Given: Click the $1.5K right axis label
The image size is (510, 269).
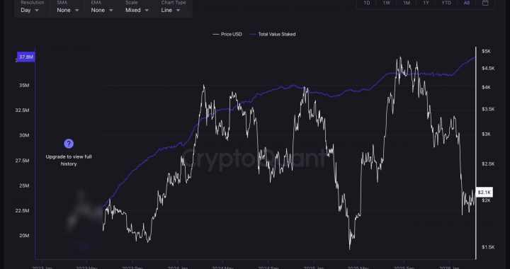Looking at the screenshot, I should 488,247.
